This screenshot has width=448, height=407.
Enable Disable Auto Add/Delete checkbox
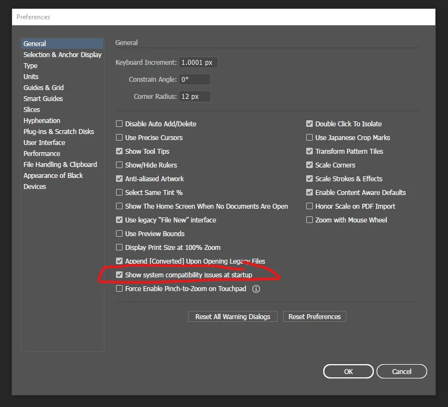point(119,124)
